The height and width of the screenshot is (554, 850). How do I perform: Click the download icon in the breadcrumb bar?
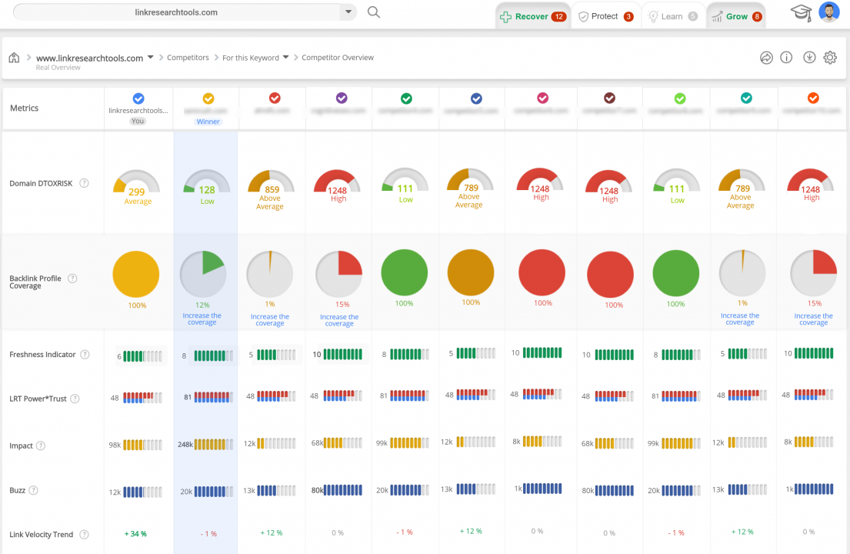809,58
